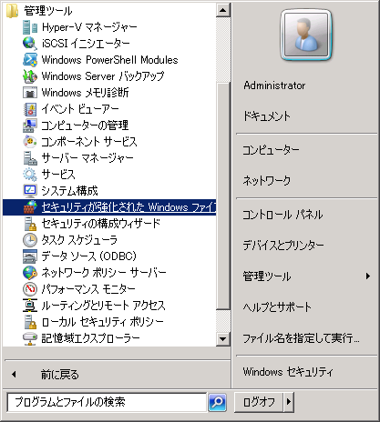Collapse the 管理ツール folder at top

[39, 11]
